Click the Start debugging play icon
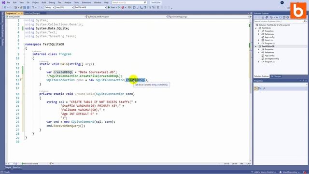This screenshot has height=174, width=309. (x=109, y=7)
